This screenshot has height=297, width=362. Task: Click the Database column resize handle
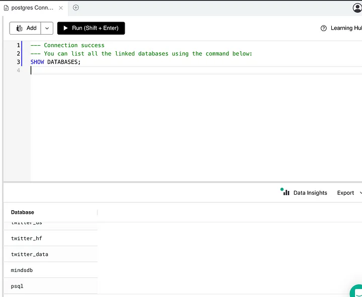97,212
